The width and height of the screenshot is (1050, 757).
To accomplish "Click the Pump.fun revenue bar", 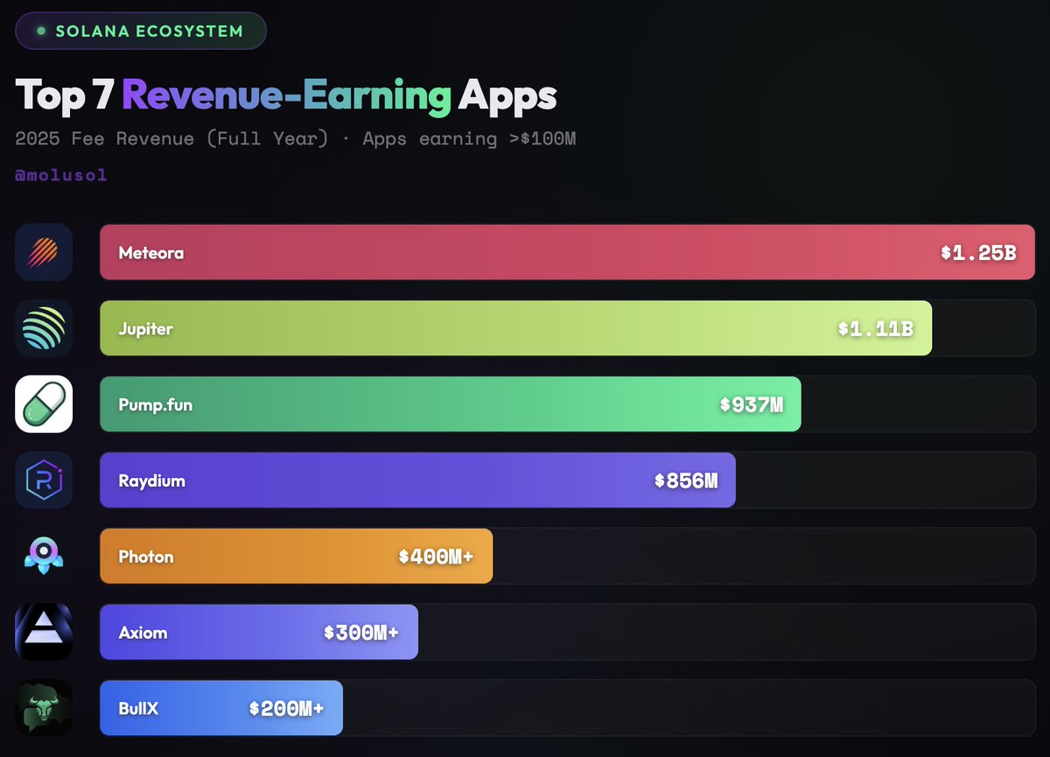I will coord(451,403).
